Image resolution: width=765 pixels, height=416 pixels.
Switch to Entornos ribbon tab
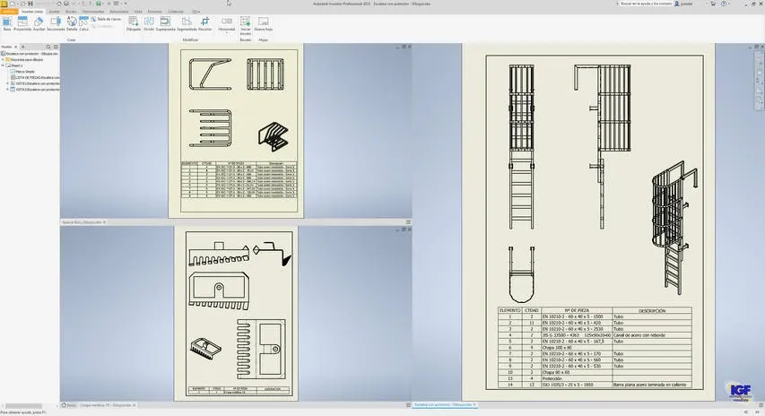pos(154,12)
